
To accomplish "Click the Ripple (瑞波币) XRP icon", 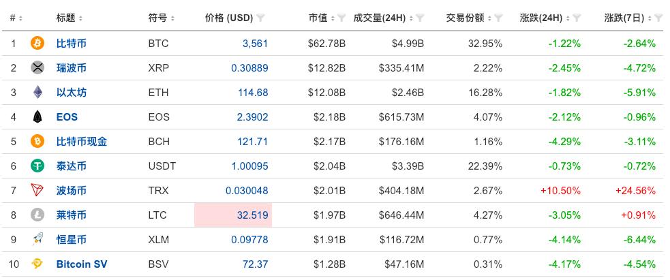I will pyautogui.click(x=37, y=67).
